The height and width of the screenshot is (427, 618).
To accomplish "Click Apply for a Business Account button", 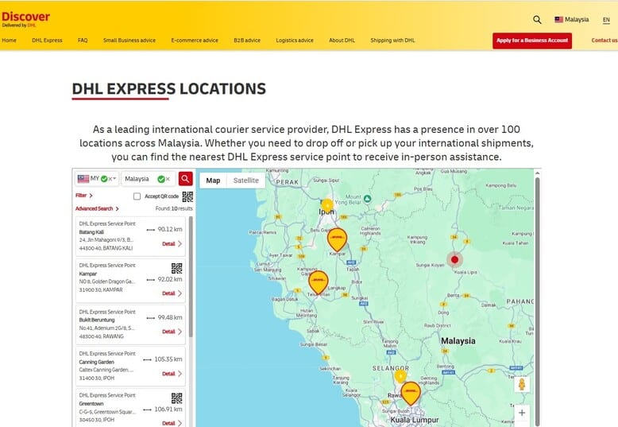I will (x=532, y=41).
